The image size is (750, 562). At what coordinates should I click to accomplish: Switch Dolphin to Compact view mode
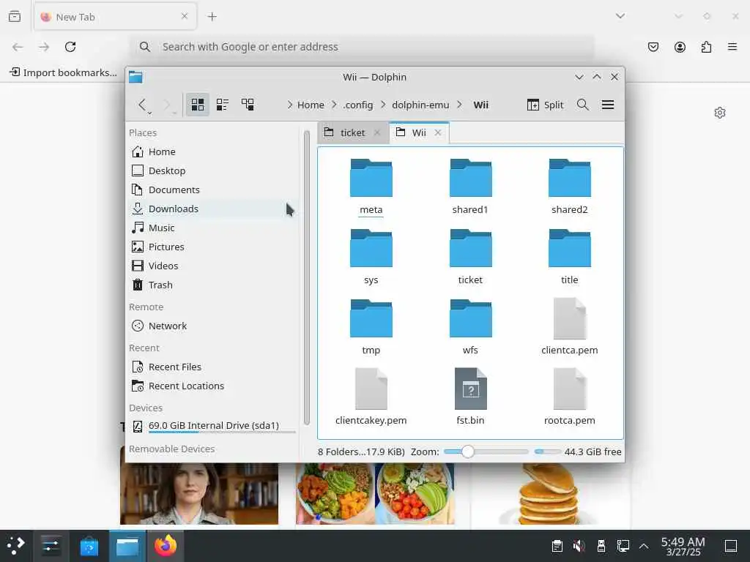[x=223, y=104]
